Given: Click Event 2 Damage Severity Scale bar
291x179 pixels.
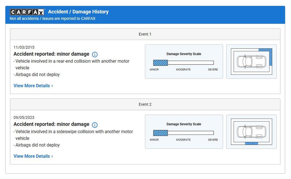Looking at the screenshot, I should (183, 133).
